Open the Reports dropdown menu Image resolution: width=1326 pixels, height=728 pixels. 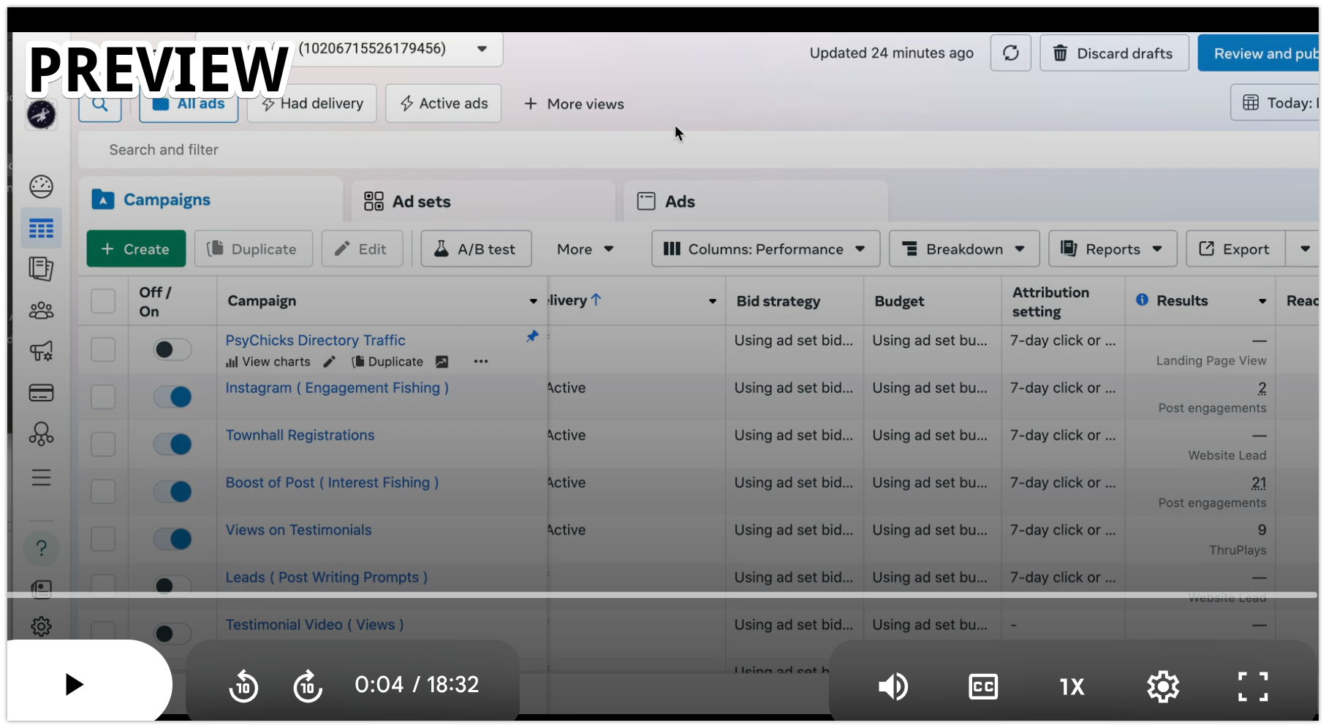1113,249
